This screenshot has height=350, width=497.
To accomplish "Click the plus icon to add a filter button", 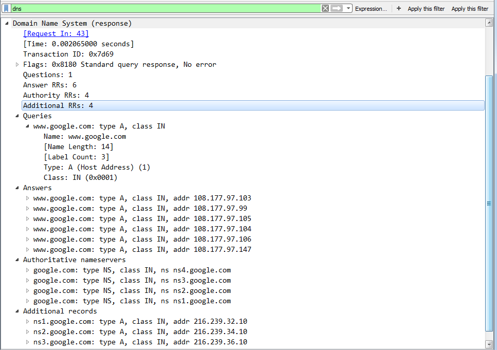I will pos(399,8).
